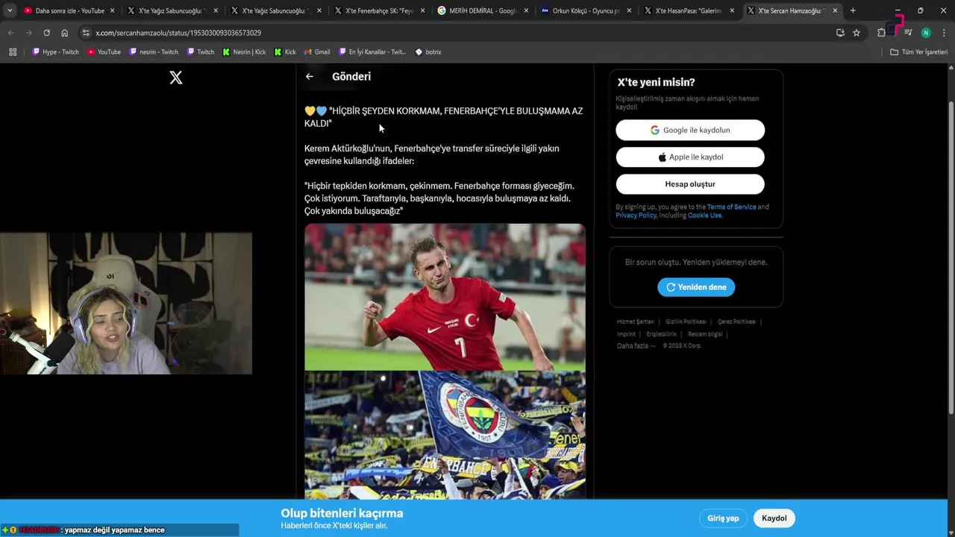Open the apps grid in bookmarks bar
Image resolution: width=955 pixels, height=537 pixels.
(x=13, y=52)
